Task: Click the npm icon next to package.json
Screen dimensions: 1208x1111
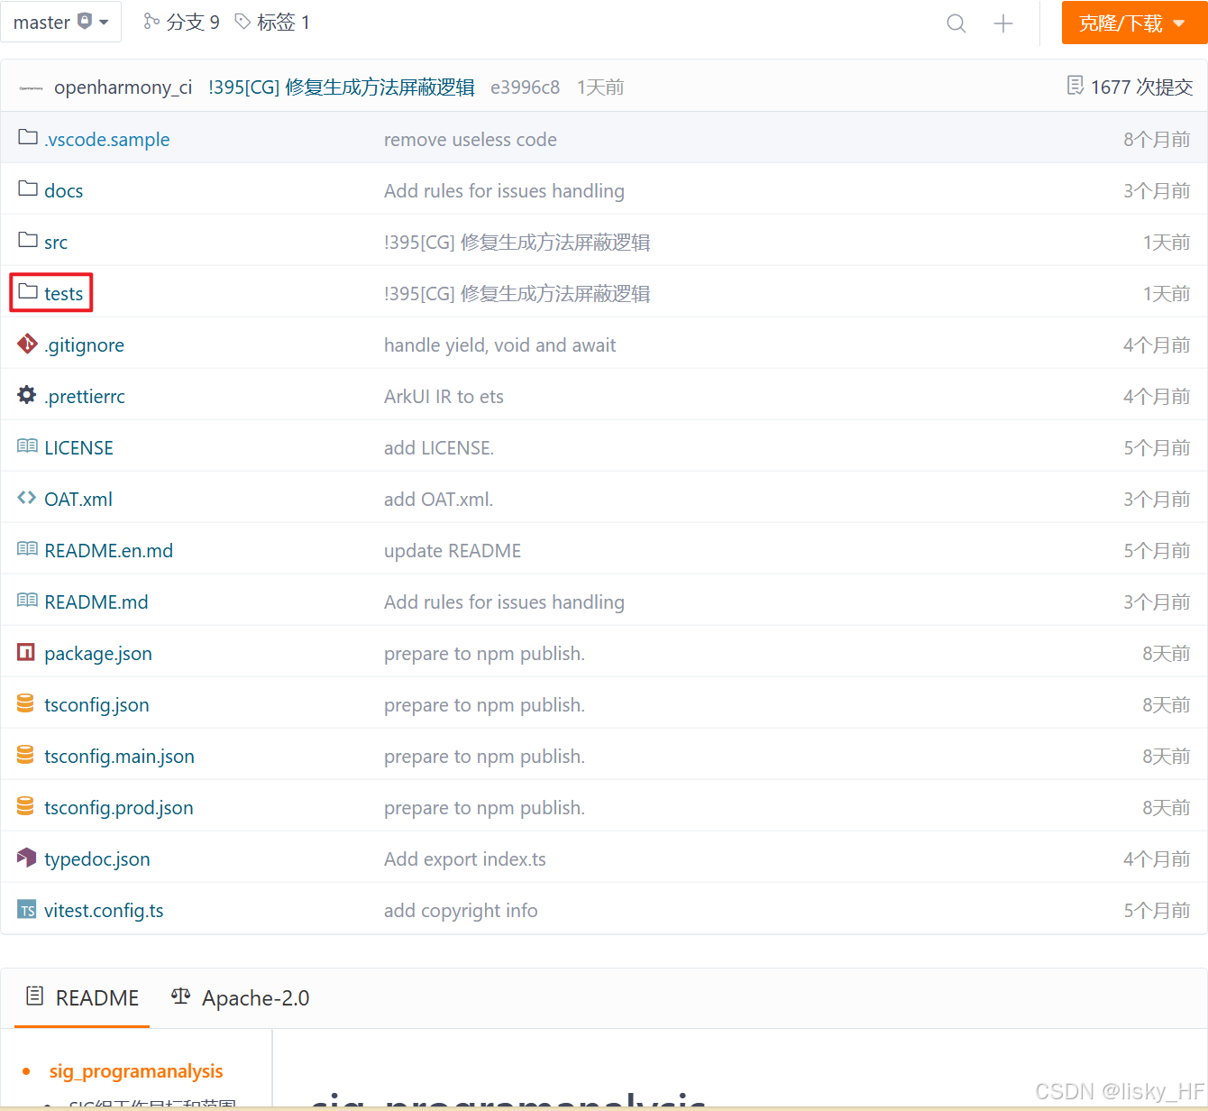Action: tap(26, 652)
